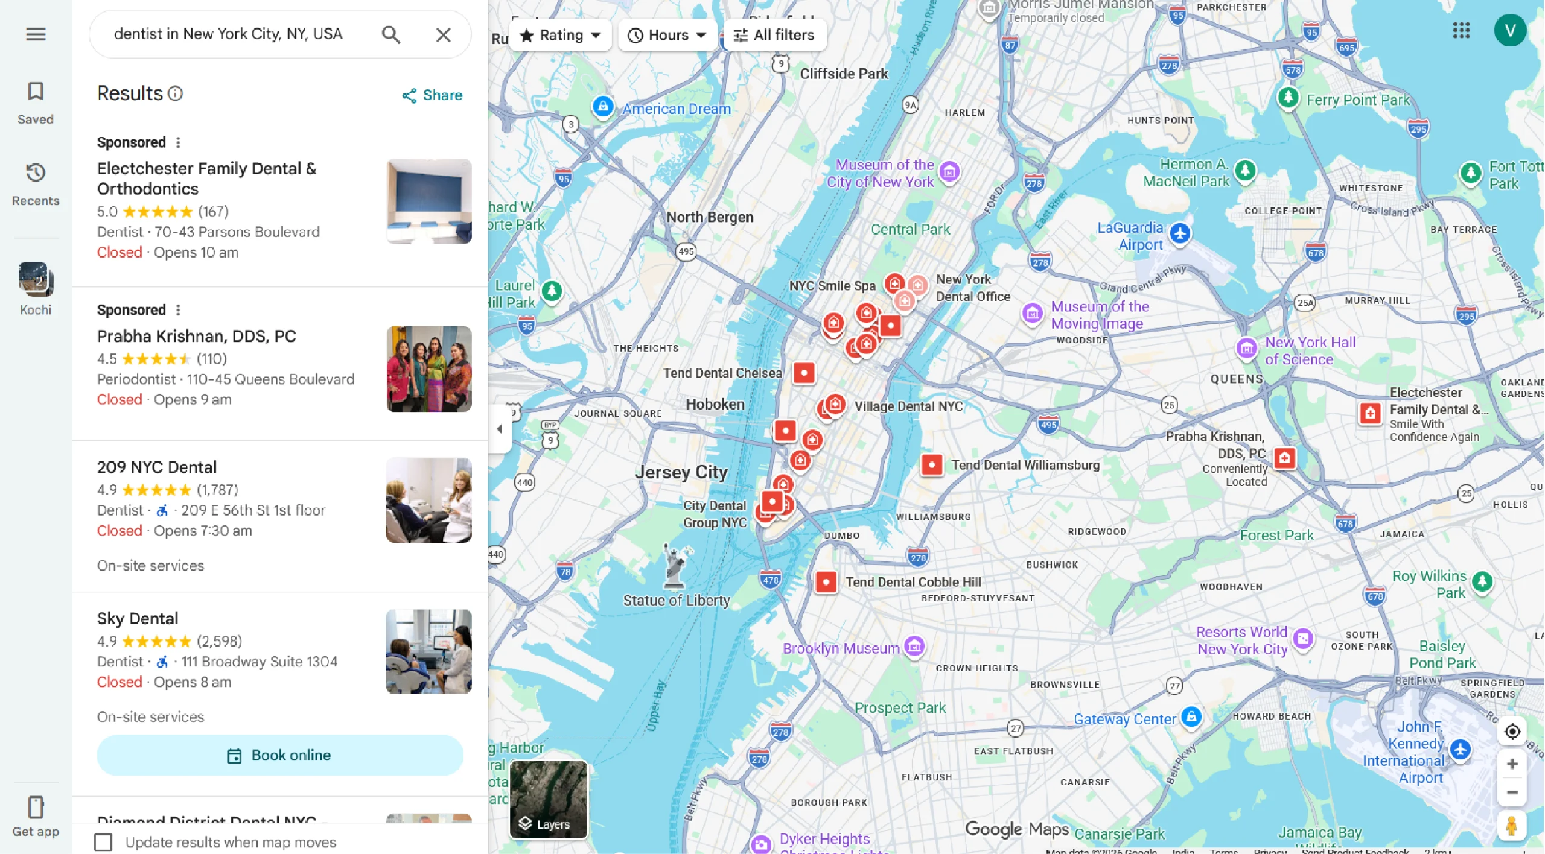Click Resorts World New York City marker
The width and height of the screenshot is (1545, 854).
point(1304,639)
